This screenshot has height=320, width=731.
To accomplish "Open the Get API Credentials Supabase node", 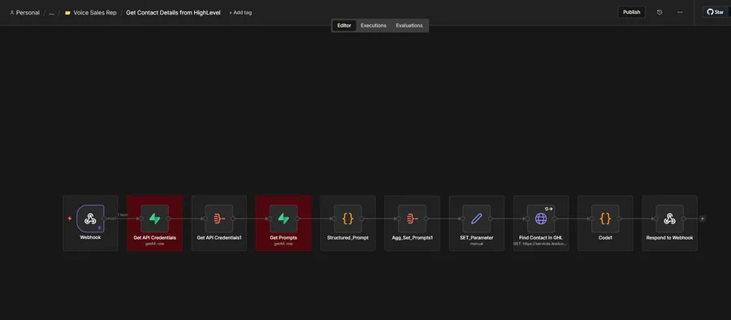I will click(x=154, y=218).
